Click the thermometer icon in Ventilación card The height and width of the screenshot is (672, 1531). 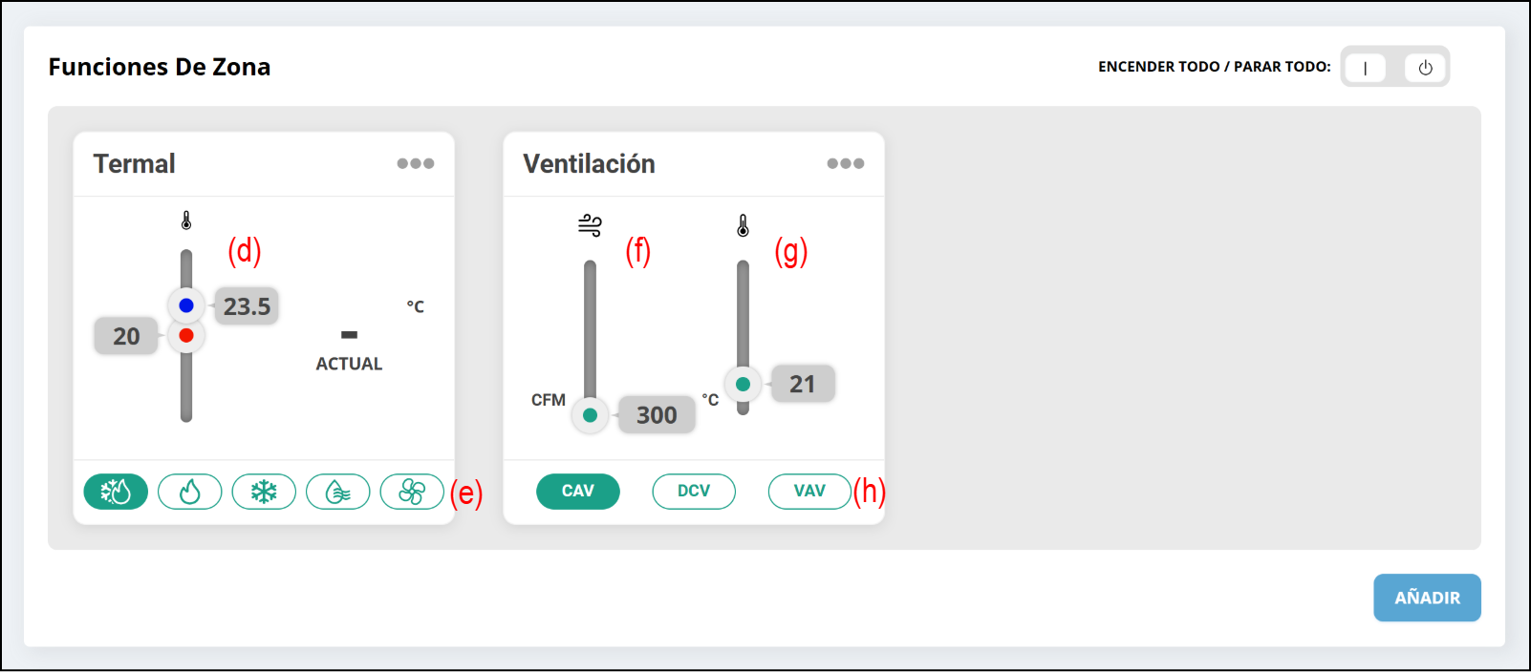[743, 225]
